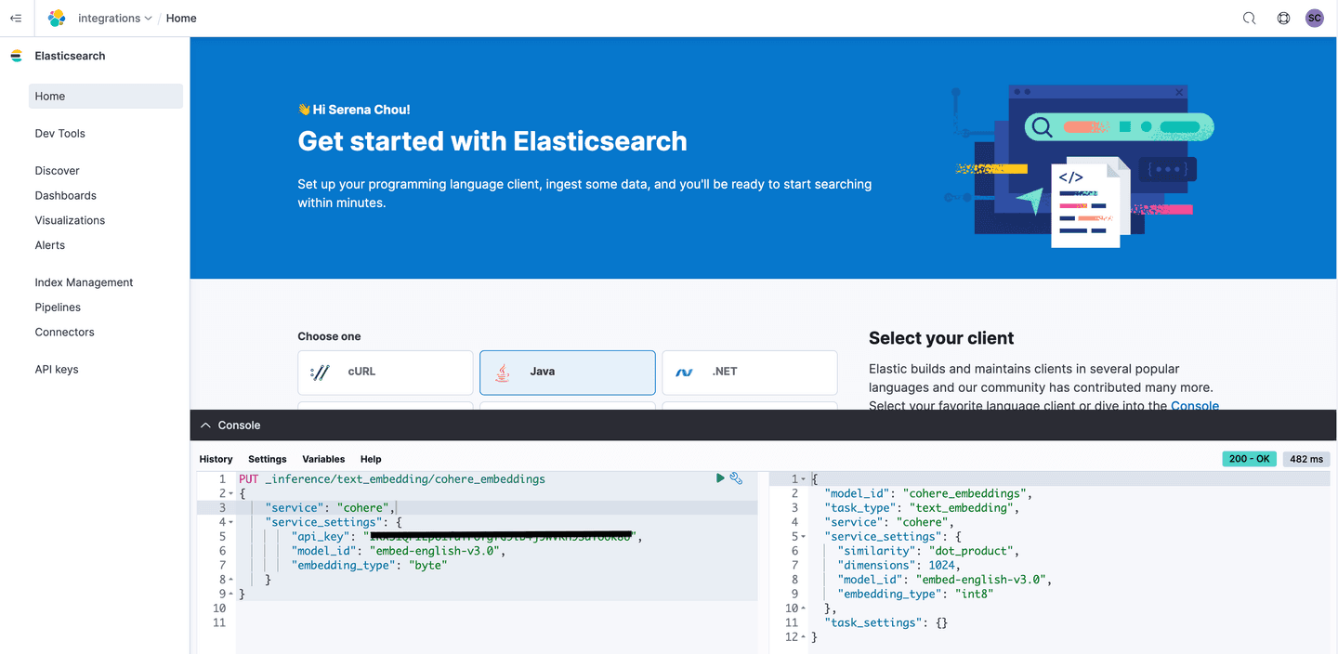Switch to the Variables tab in Console
1338x654 pixels.
[323, 459]
